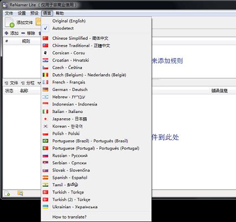Screen dimensions: 236x222
Task: Select Turkish (2) - Türkçe language
Action: click(96, 199)
